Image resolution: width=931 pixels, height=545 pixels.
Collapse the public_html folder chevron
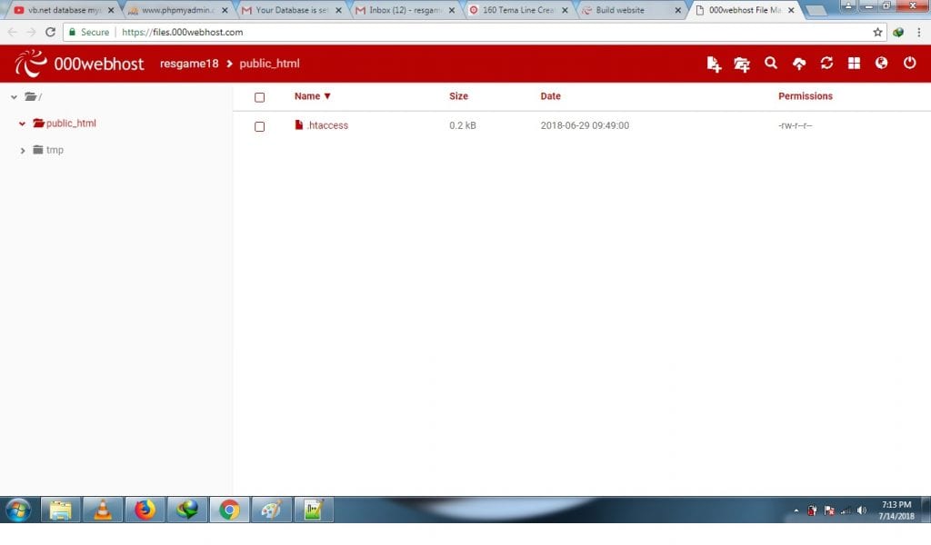22,124
